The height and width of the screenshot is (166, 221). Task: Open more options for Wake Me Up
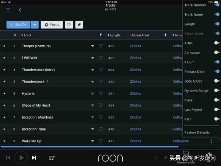[211, 141]
